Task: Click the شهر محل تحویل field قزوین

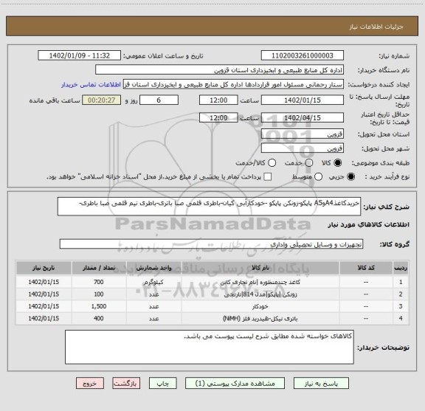Action: pyautogui.click(x=303, y=148)
